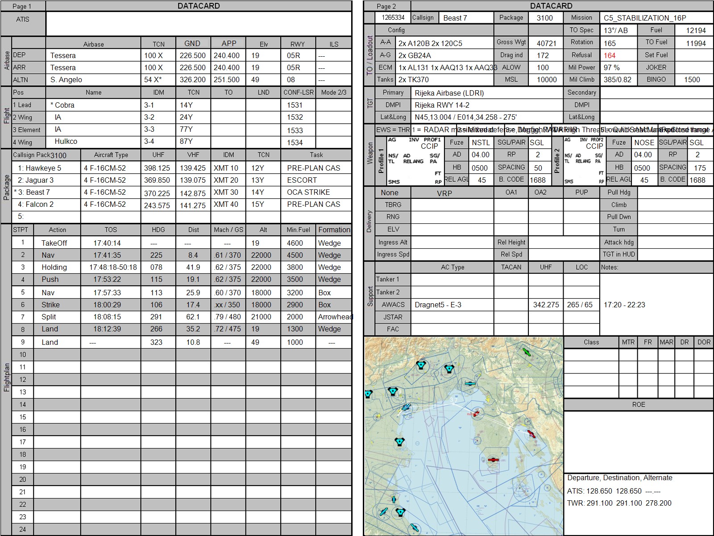The width and height of the screenshot is (714, 536).
Task: Select the lone cyan air-defense icon on the west coast
Action: (x=399, y=442)
